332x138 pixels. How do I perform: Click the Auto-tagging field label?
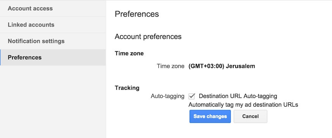tap(167, 96)
